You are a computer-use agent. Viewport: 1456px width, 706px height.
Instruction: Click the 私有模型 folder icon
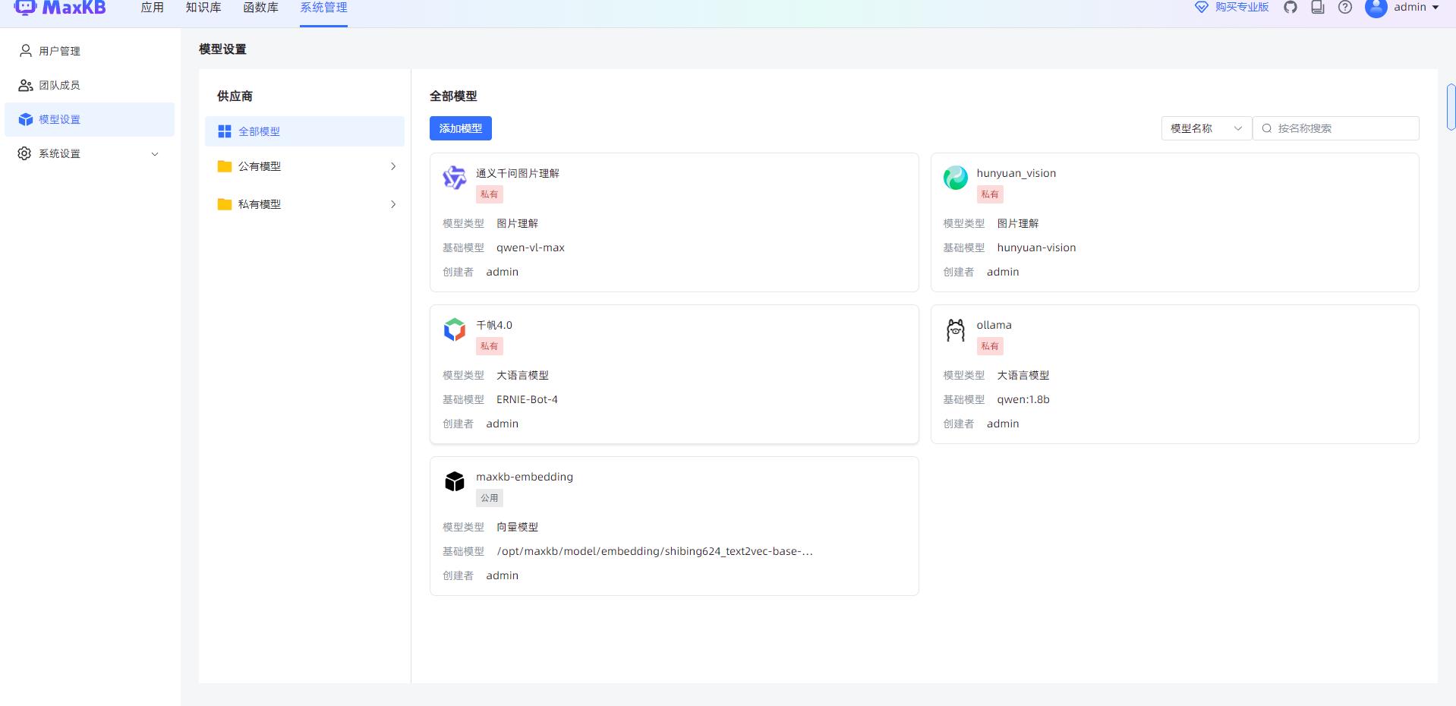[225, 204]
